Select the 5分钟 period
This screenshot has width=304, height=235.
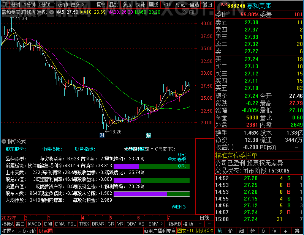point(44,5)
